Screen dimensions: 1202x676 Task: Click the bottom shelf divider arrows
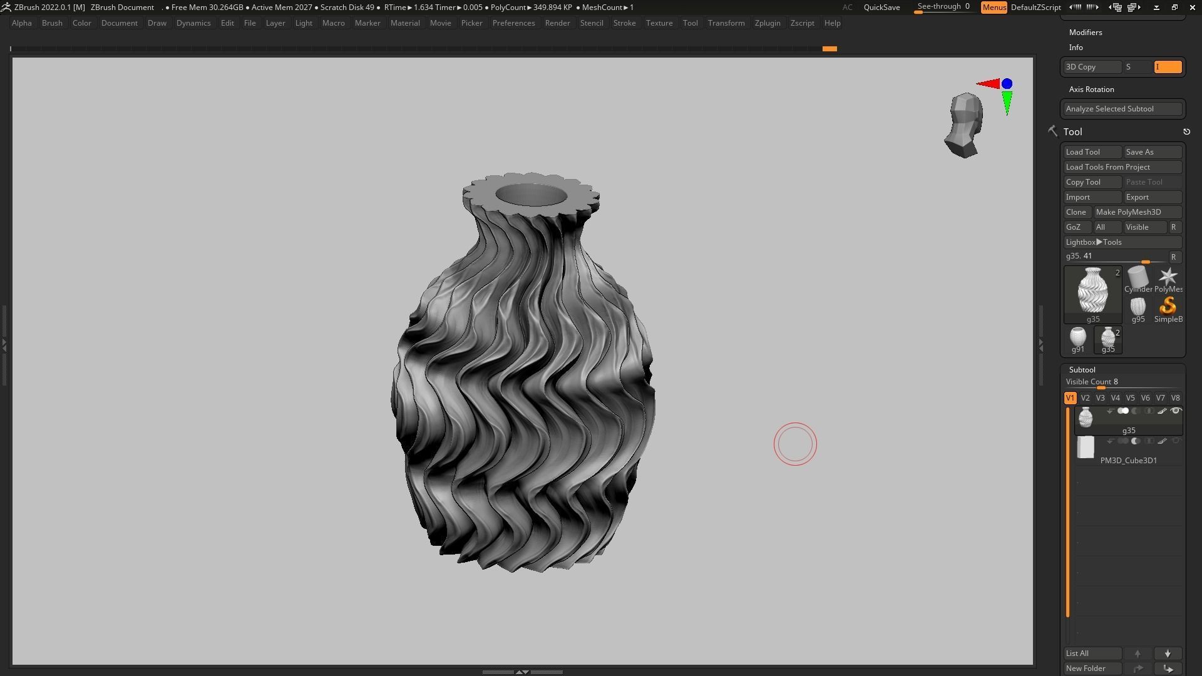click(522, 672)
